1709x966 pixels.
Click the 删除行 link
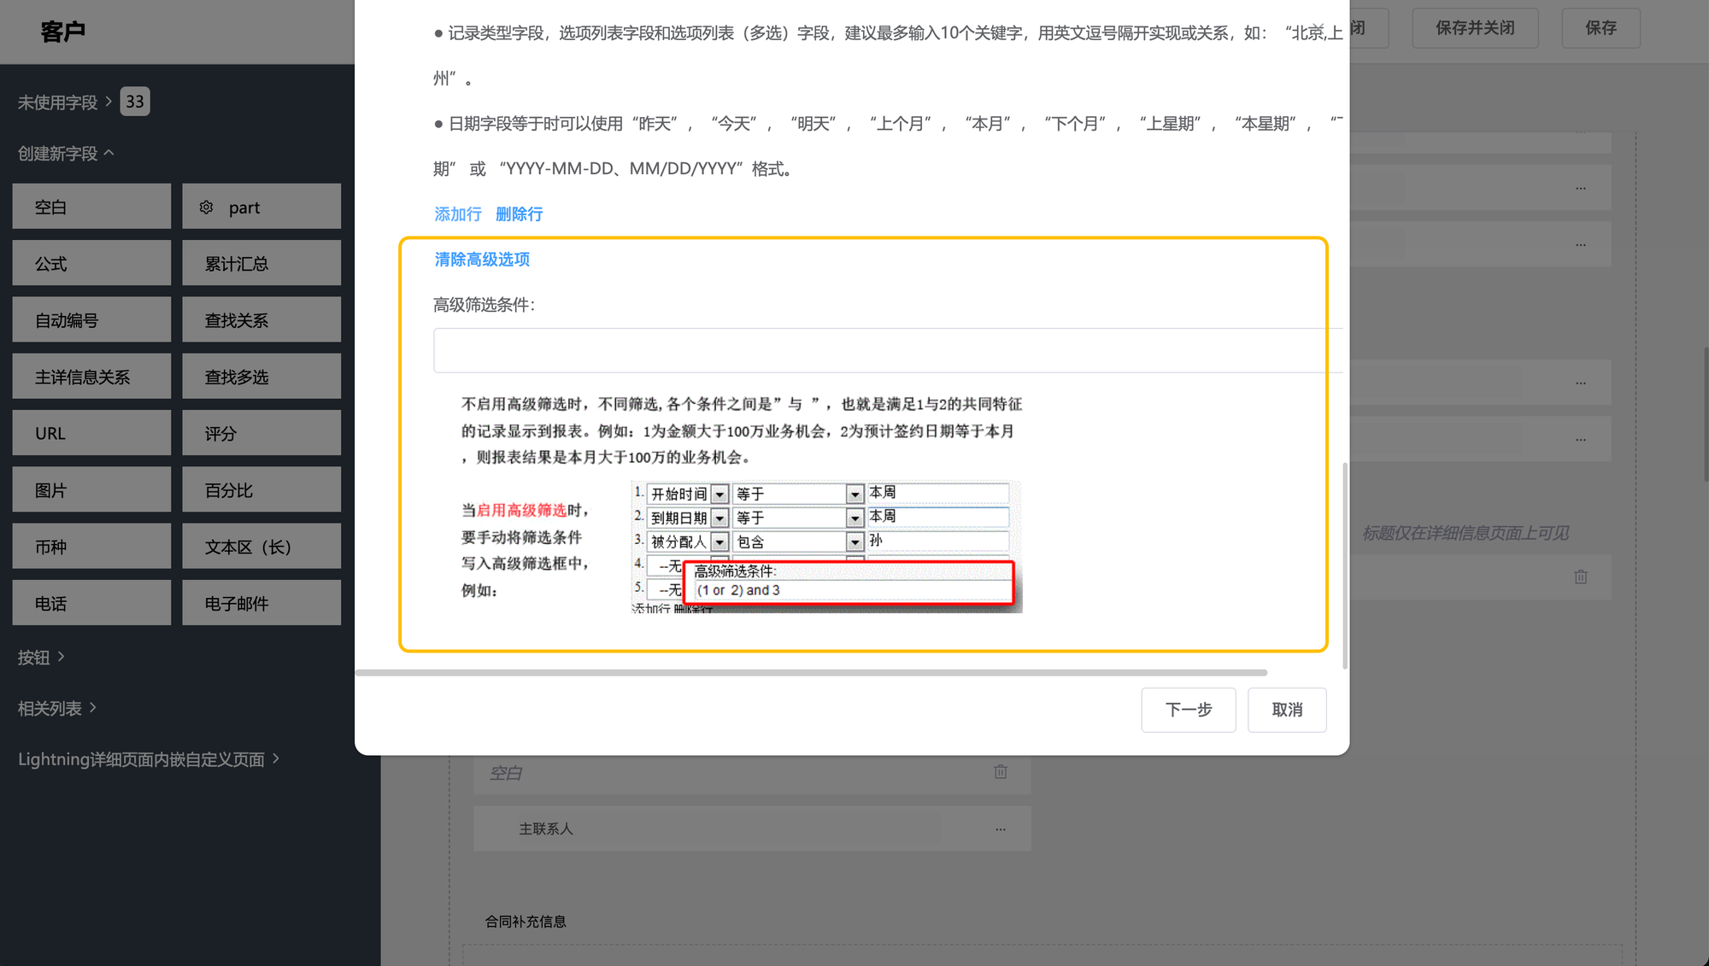tap(520, 214)
